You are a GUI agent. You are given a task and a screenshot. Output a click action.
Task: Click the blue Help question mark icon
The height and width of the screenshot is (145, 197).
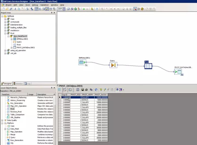[97, 9]
